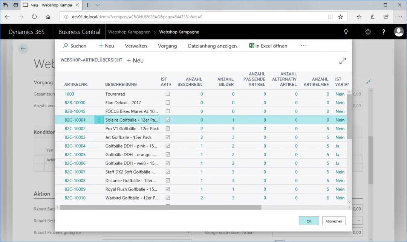Image resolution: width=407 pixels, height=242 pixels.
Task: Show row options for B2C-10001
Action: [x=99, y=120]
